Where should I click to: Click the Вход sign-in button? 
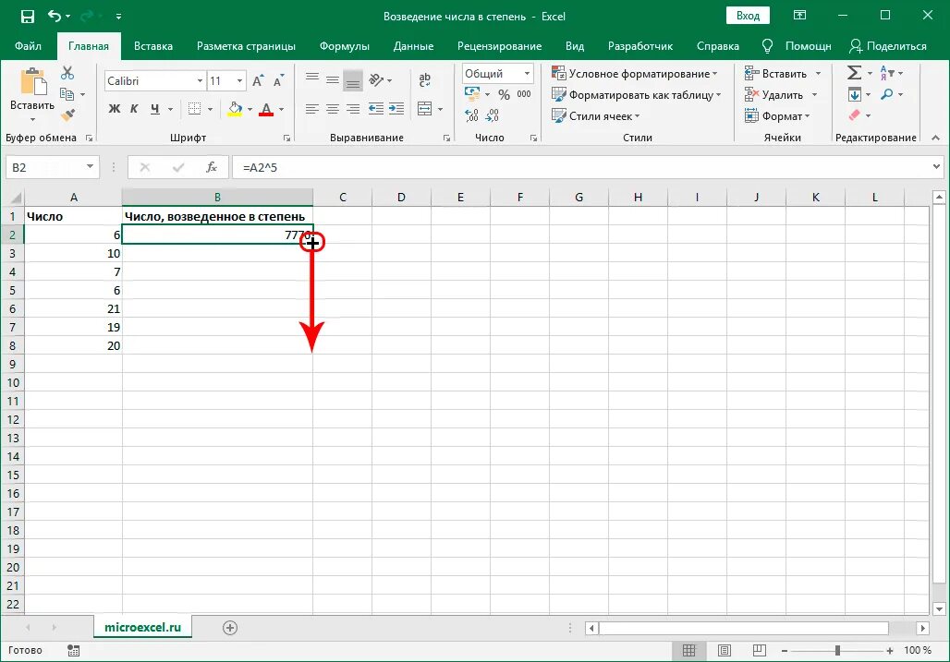[748, 17]
